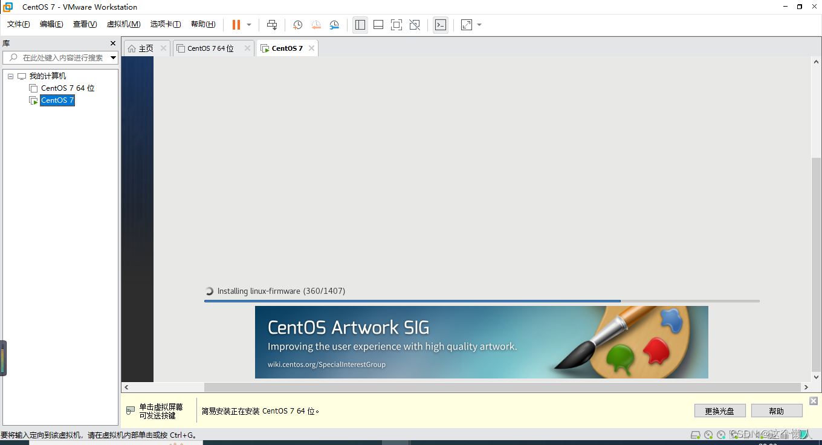
Task: Toggle the thumbnail bar view icon
Action: (378, 25)
